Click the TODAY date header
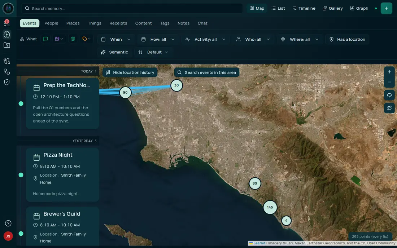Screen dimensions: 397x248 (x=87, y=71)
